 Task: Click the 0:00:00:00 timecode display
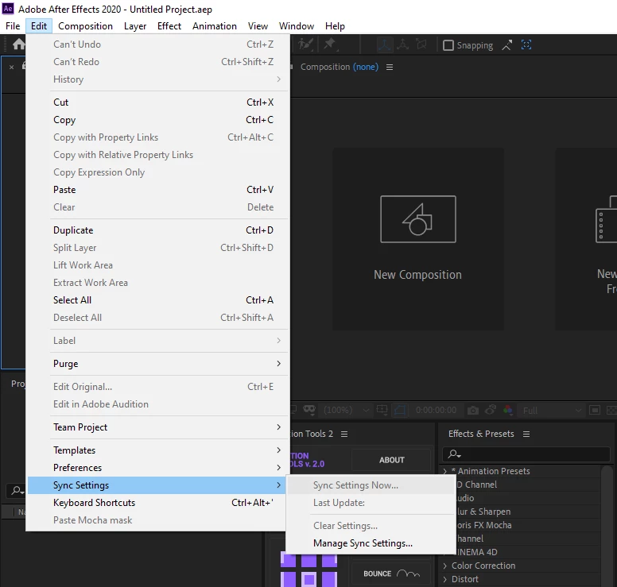coord(436,411)
